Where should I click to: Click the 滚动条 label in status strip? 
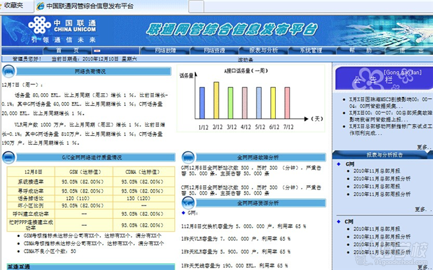pyautogui.click(x=245, y=59)
